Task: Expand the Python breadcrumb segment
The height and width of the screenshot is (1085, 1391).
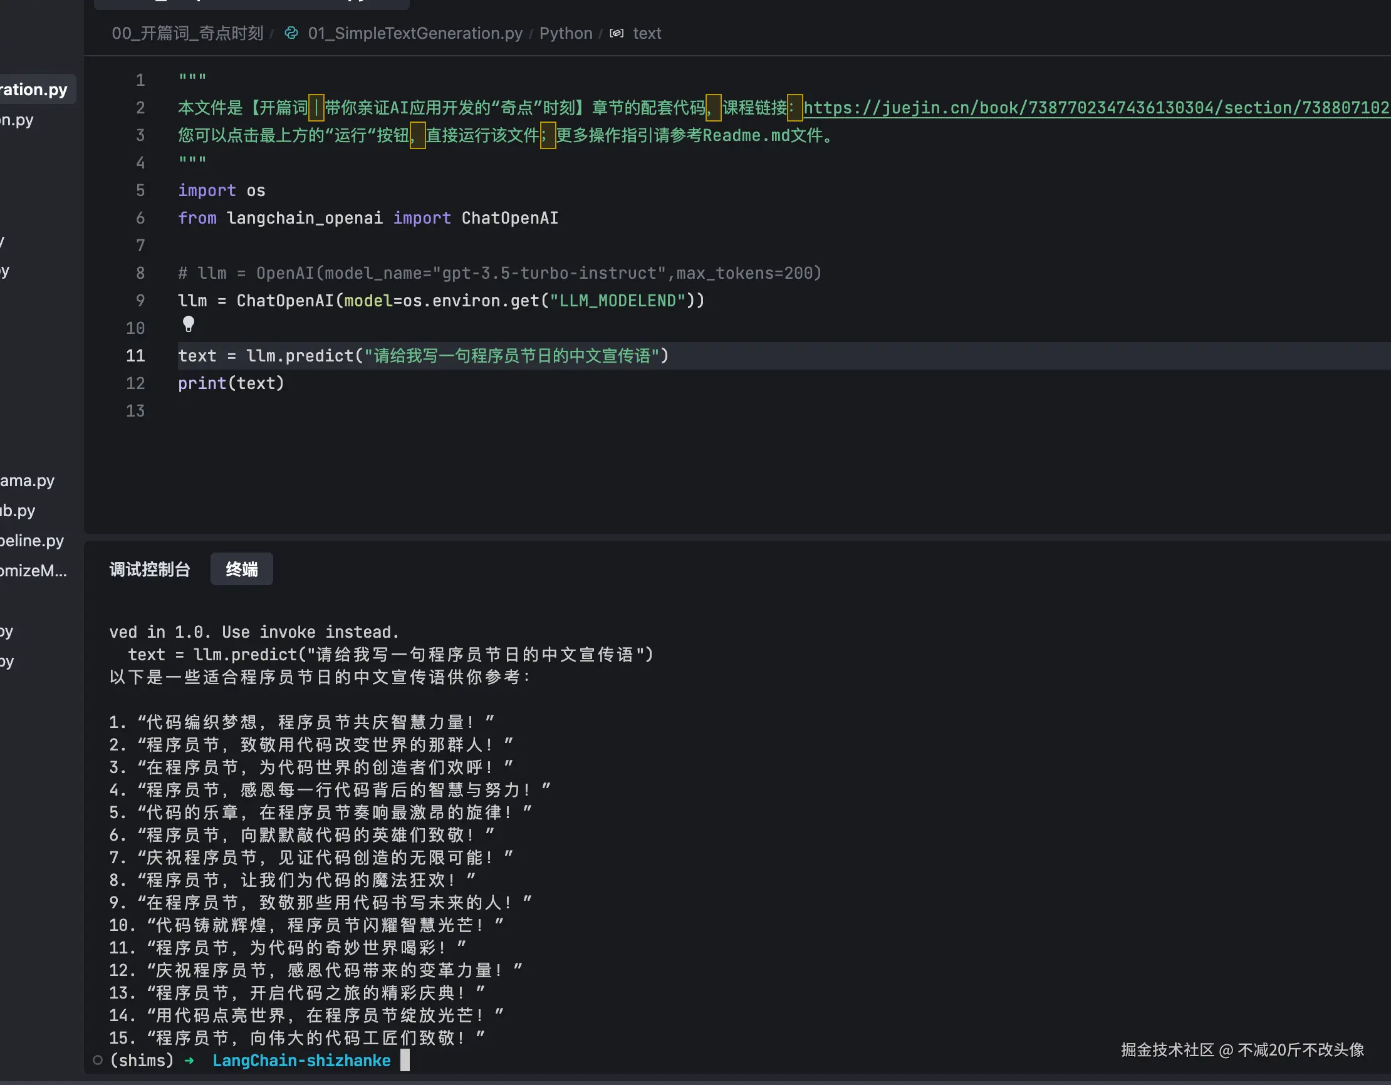Action: coord(566,33)
